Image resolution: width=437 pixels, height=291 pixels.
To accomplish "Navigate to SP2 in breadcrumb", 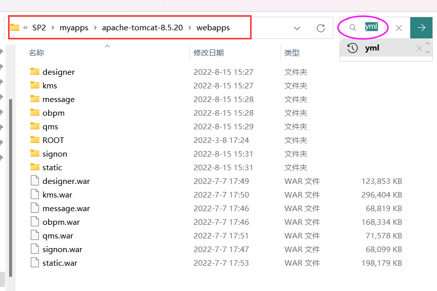I will (x=39, y=28).
